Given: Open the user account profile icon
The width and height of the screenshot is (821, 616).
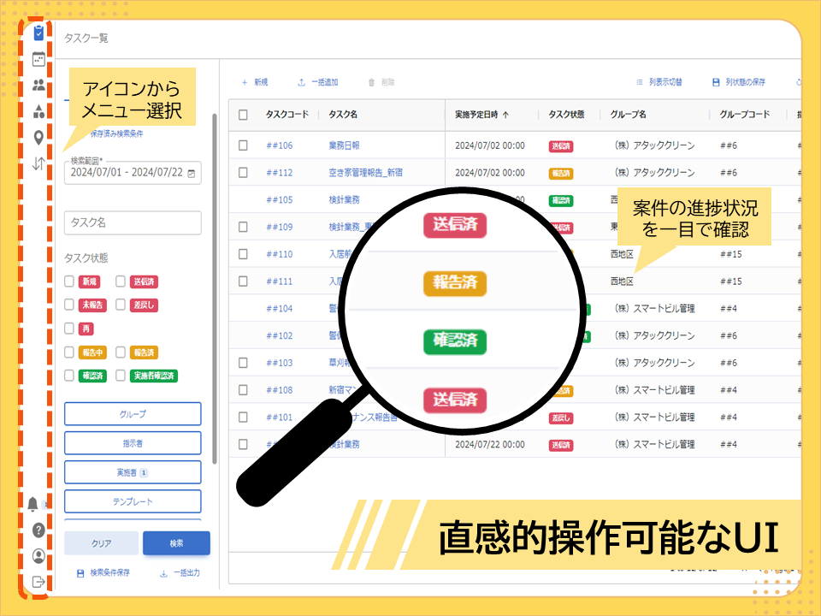Looking at the screenshot, I should [38, 556].
